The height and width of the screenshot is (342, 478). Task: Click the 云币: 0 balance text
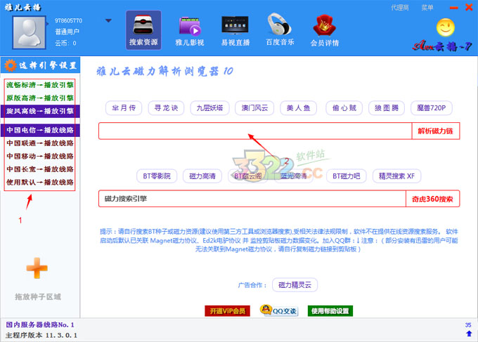[x=65, y=43]
